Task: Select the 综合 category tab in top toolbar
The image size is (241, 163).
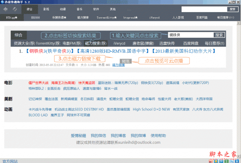Action: point(29,9)
